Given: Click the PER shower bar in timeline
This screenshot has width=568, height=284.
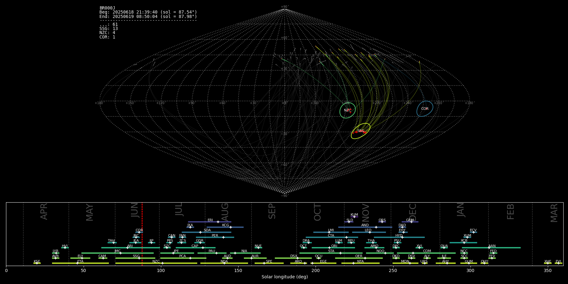Looking at the screenshot, I should pos(215,237).
